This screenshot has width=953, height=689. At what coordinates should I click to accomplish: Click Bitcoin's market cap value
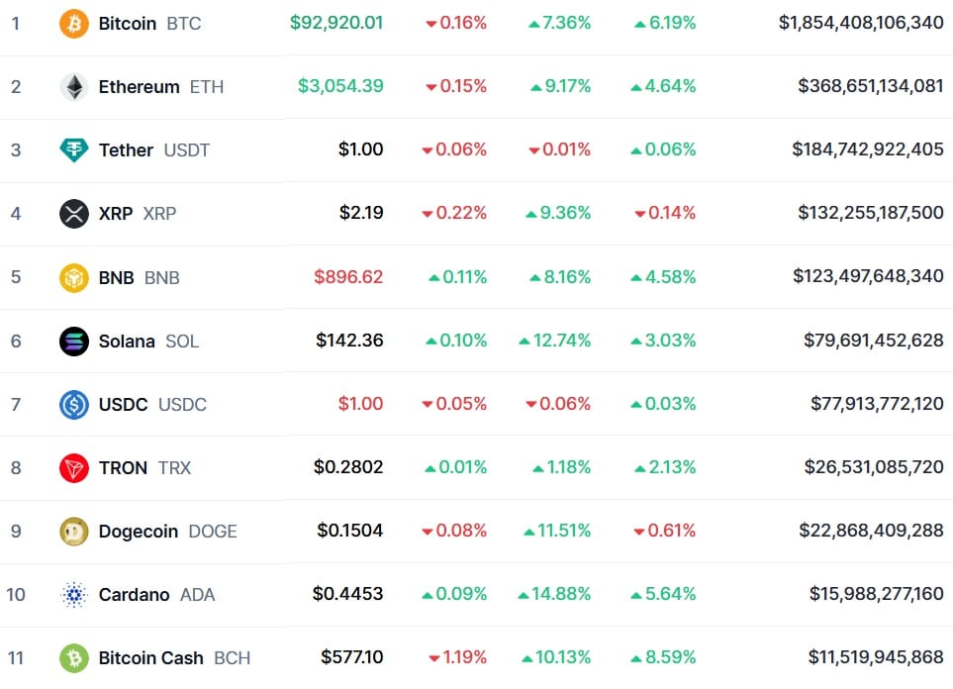[861, 23]
